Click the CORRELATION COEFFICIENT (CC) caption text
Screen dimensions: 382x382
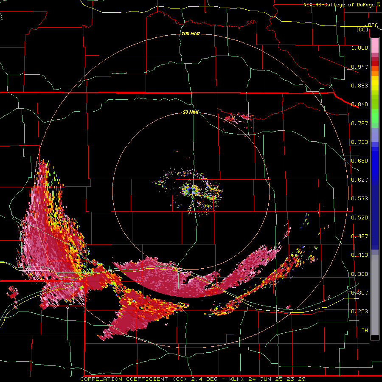(x=134, y=379)
